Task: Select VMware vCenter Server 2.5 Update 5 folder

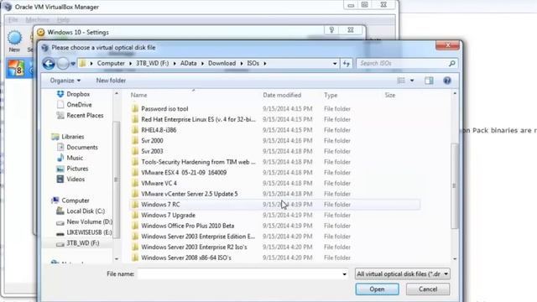Action: [189, 194]
